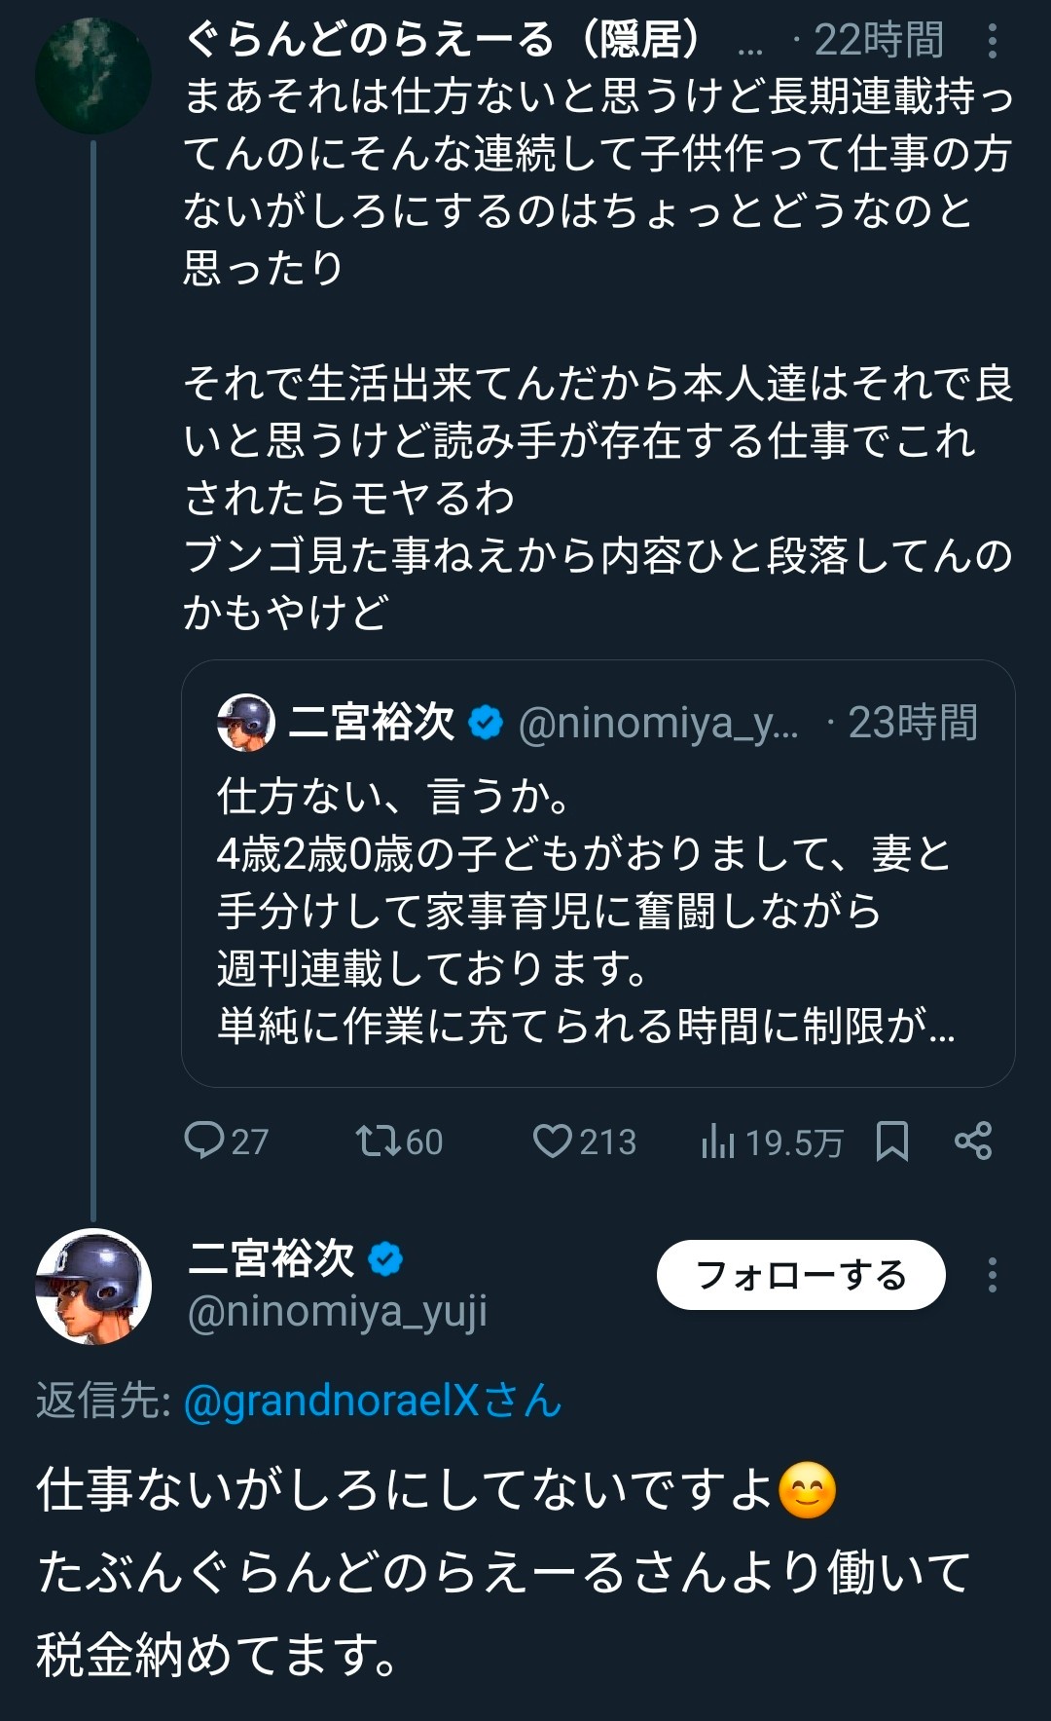Screen dimensions: 1051x1721
Task: Tap verified badge beside reply author name
Action: click(x=385, y=1258)
